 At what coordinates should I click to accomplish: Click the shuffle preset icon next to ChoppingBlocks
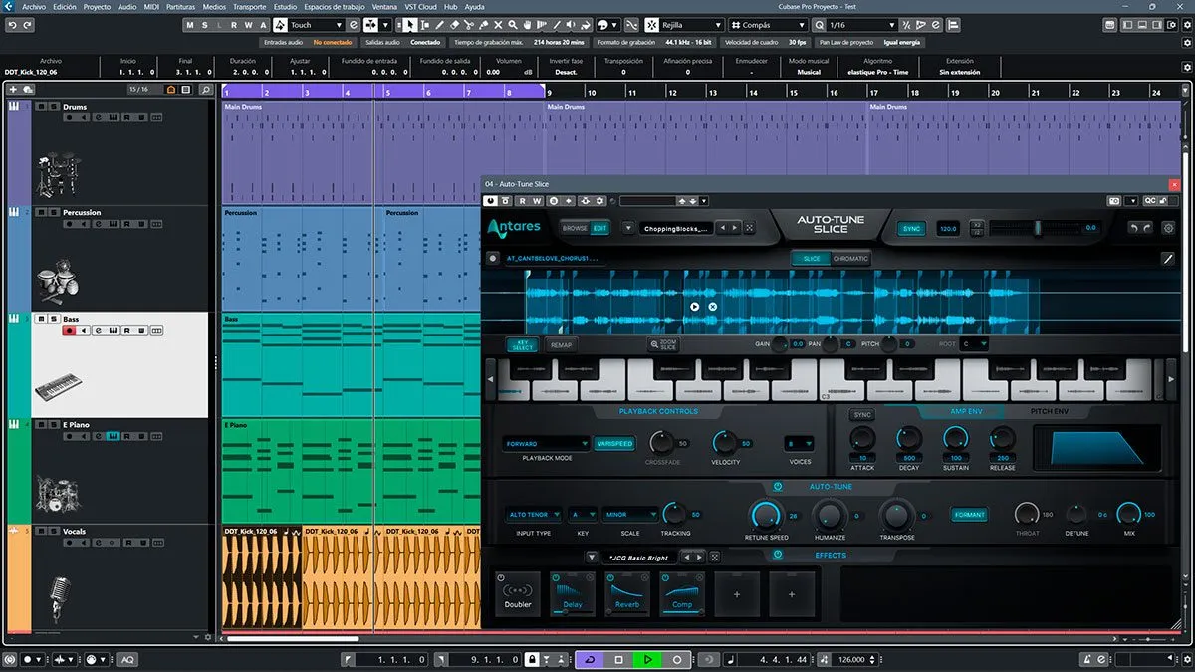coord(749,228)
